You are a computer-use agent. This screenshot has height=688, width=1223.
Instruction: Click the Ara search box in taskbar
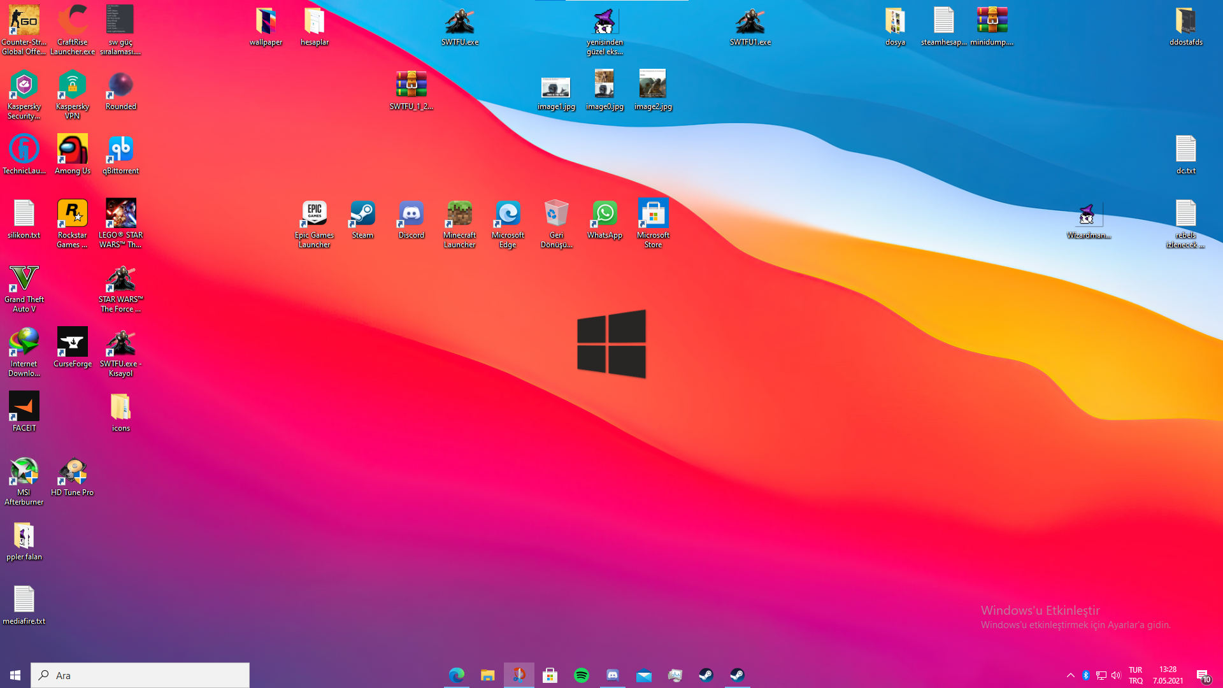(140, 675)
